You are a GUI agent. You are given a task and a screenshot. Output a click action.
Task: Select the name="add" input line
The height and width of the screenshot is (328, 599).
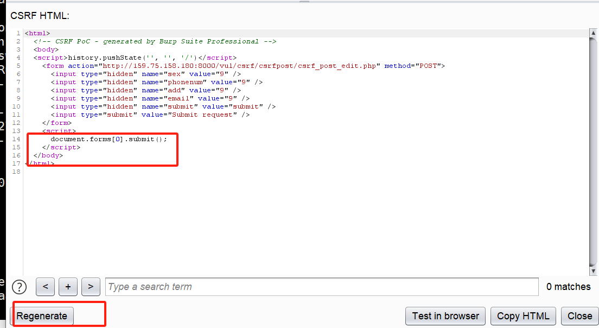tap(146, 90)
